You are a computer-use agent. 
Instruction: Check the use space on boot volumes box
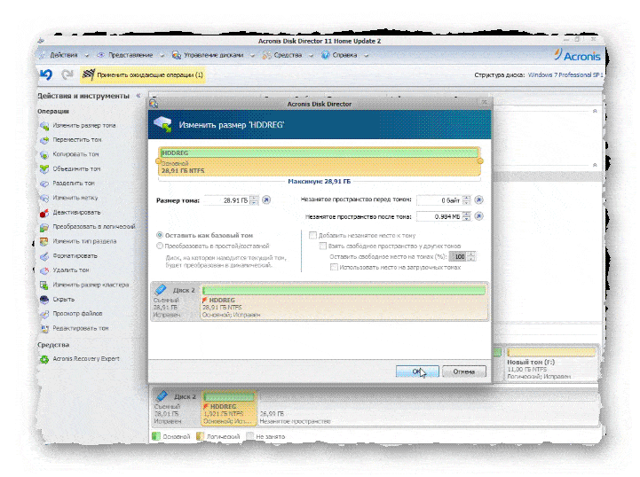pos(334,267)
